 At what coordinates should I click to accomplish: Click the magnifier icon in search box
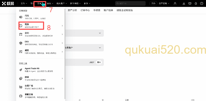[118, 3]
